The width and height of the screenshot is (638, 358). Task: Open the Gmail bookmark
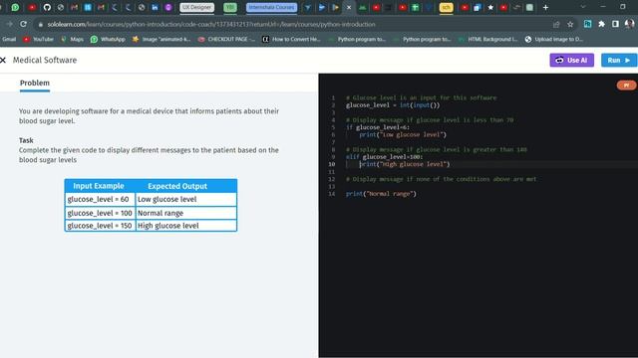pyautogui.click(x=9, y=40)
